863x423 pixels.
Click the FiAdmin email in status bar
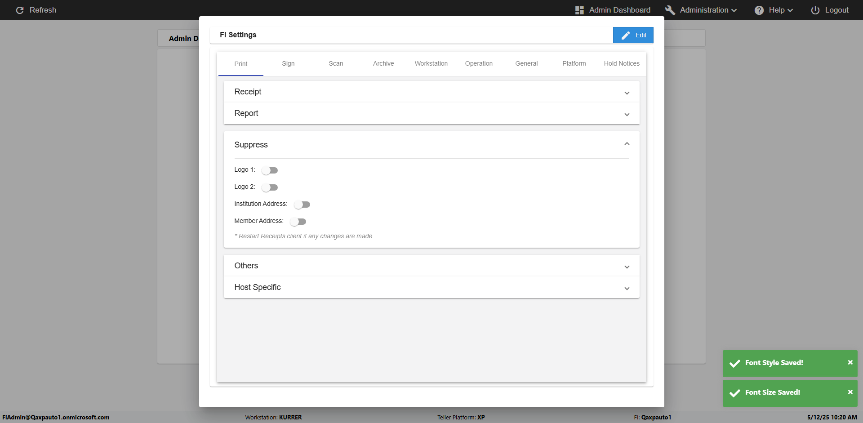(56, 417)
